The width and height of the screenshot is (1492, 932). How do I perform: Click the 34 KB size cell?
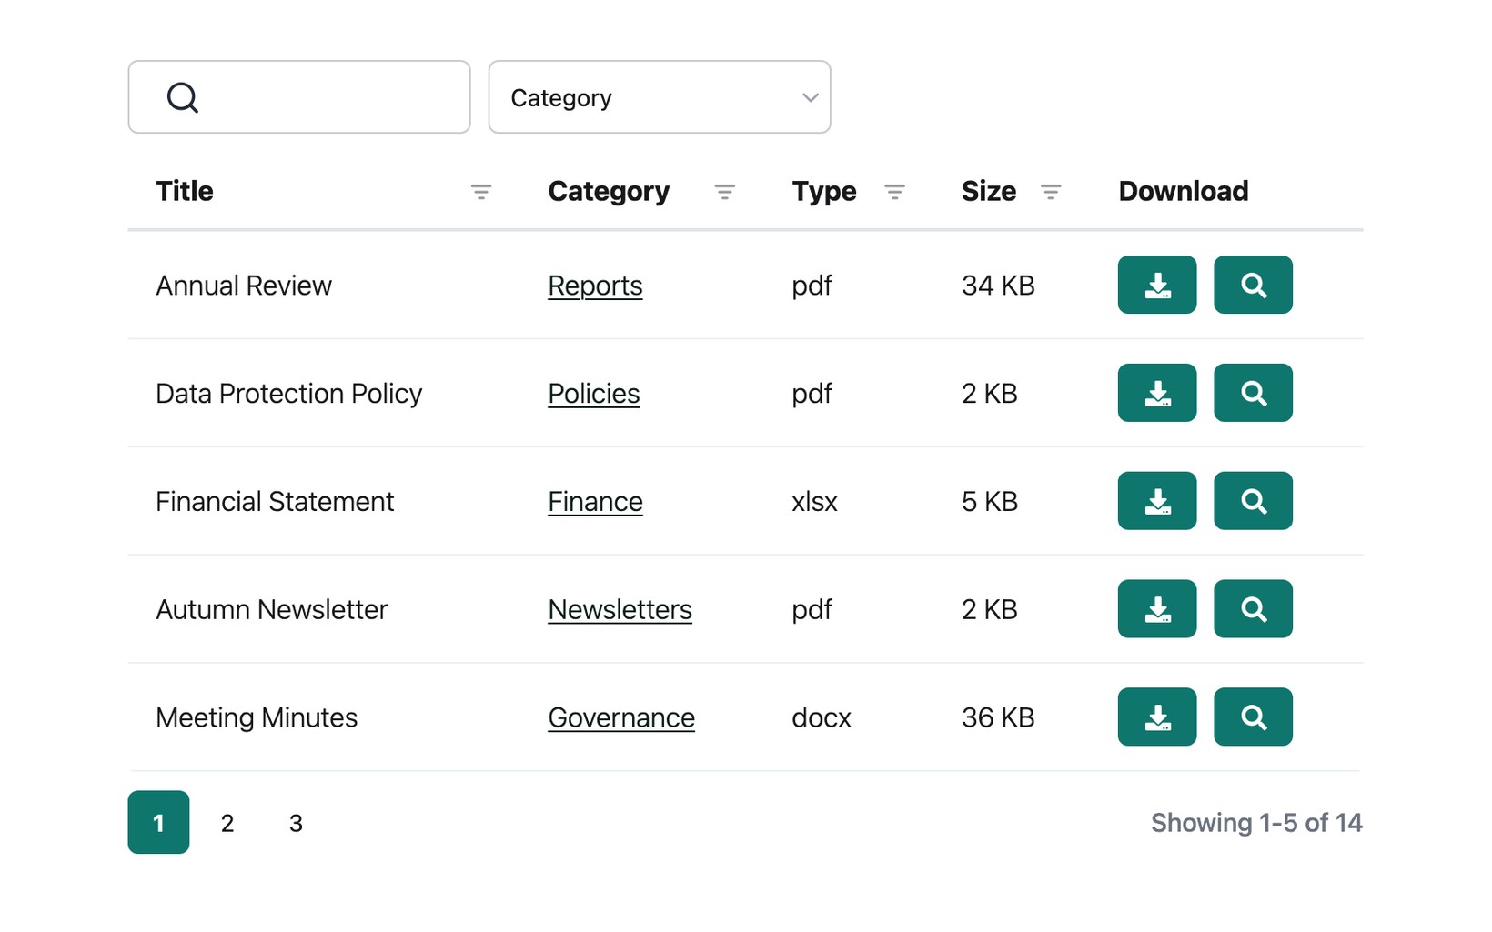pyautogui.click(x=998, y=286)
